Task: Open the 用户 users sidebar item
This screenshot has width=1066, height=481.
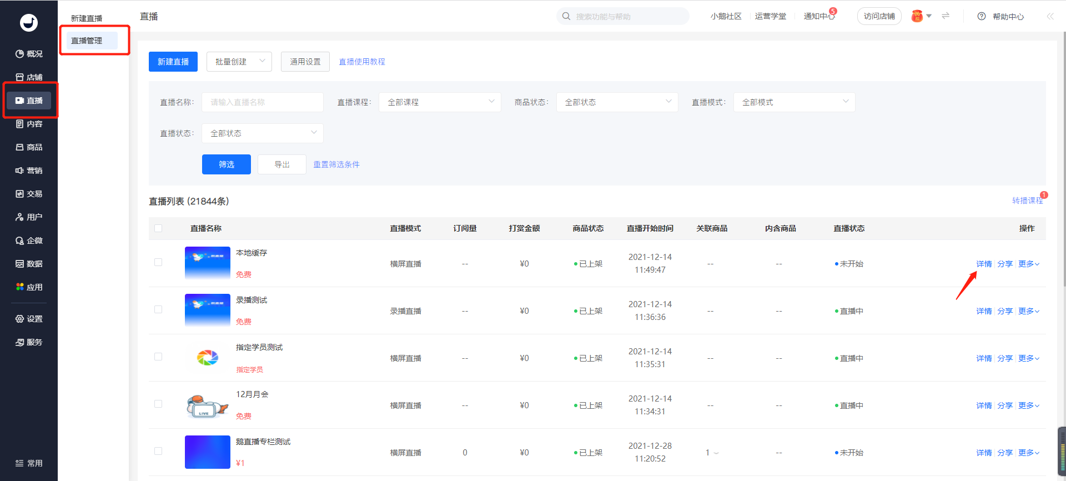Action: pyautogui.click(x=29, y=217)
